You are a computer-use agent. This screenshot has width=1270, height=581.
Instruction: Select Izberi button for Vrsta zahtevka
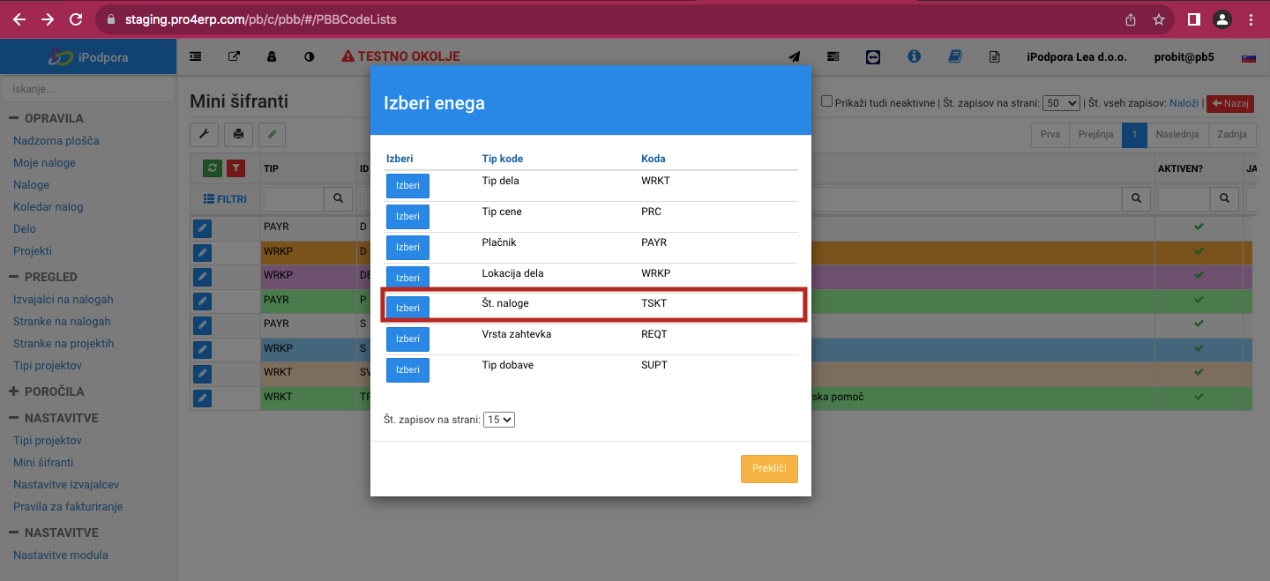pyautogui.click(x=407, y=339)
